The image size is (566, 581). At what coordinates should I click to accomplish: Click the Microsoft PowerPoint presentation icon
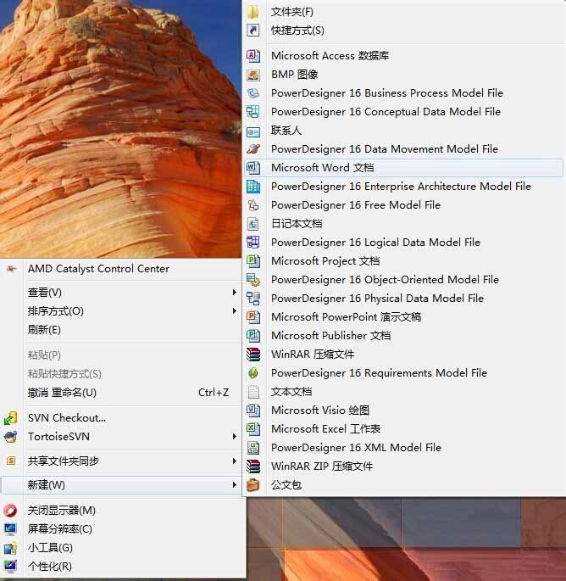click(x=253, y=317)
